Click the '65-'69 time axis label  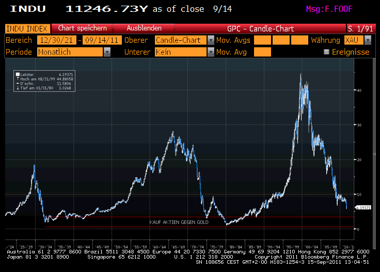pyautogui.click(x=178, y=247)
